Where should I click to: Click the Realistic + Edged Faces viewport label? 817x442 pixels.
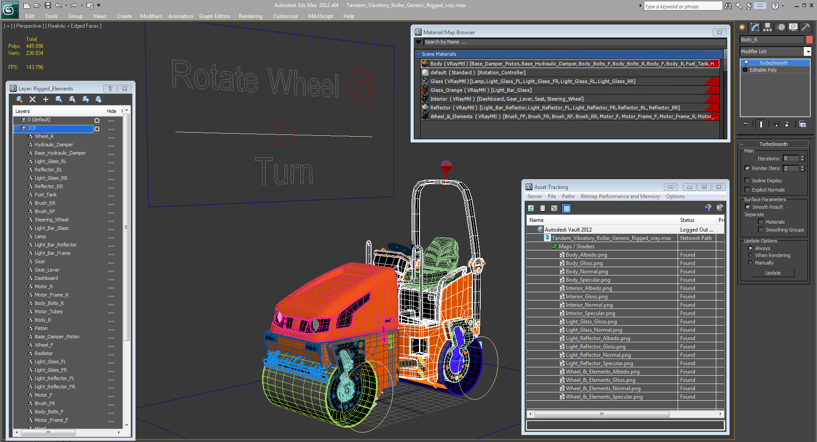click(x=74, y=26)
